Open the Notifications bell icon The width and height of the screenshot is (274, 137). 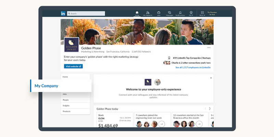point(180,14)
